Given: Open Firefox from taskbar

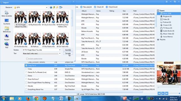Looking at the screenshot, I should tap(28, 98).
